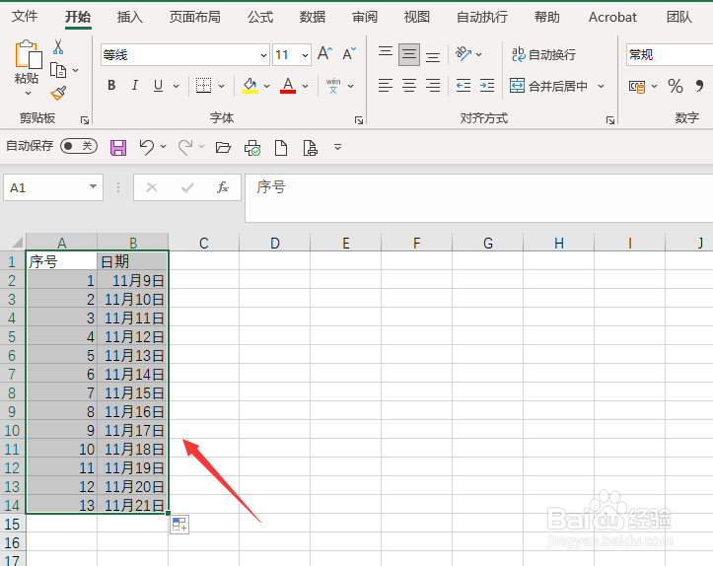This screenshot has height=566, width=713.
Task: Click the formula bar showing 序号
Action: 478,198
